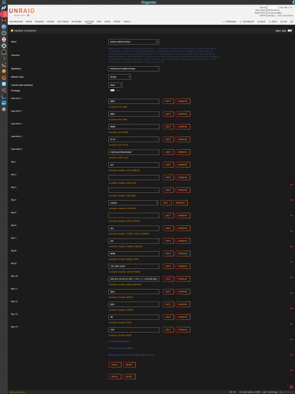
Task: Click the Key 10 NAME_SERVERS field
Action: (x=134, y=279)
